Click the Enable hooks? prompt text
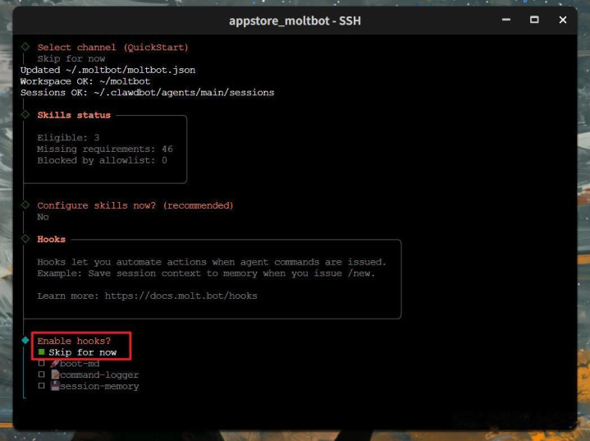The width and height of the screenshot is (590, 441). tap(74, 341)
